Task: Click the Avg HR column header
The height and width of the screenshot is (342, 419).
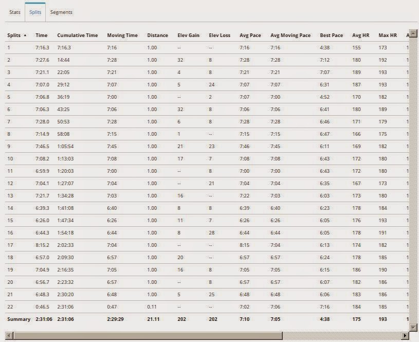Action: pyautogui.click(x=361, y=35)
